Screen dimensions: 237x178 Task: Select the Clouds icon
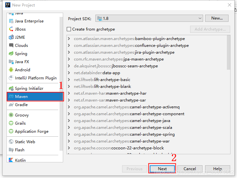tap(11, 45)
